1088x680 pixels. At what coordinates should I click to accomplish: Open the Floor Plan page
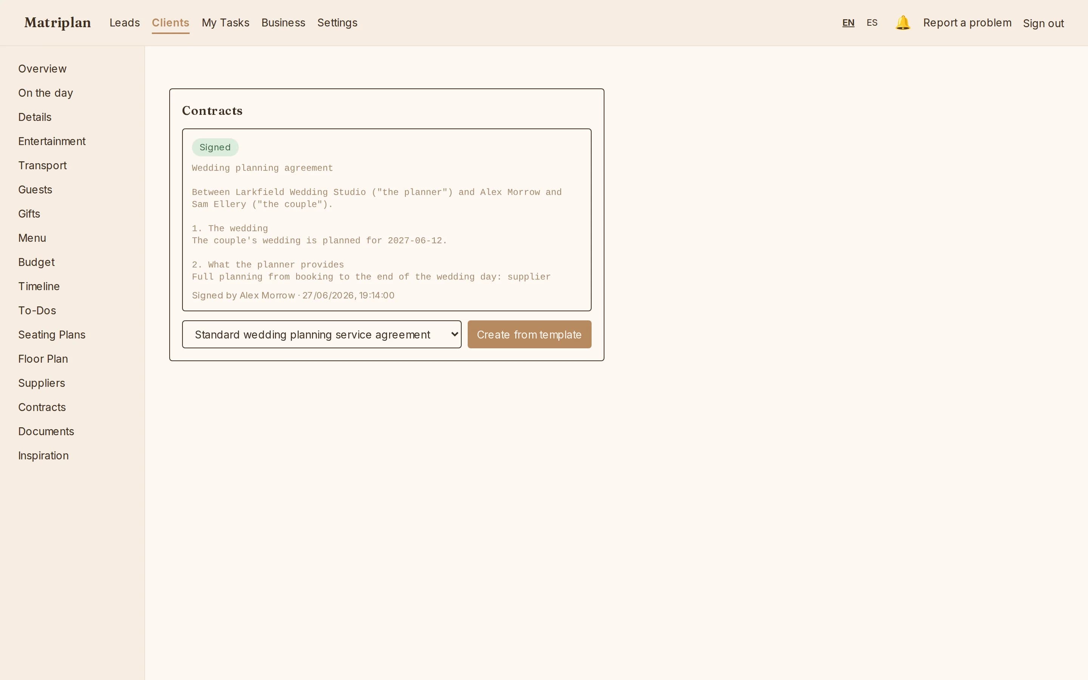point(43,359)
